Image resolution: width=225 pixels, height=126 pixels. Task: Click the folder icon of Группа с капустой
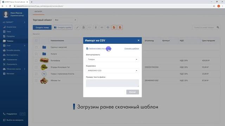[x=44, y=47]
